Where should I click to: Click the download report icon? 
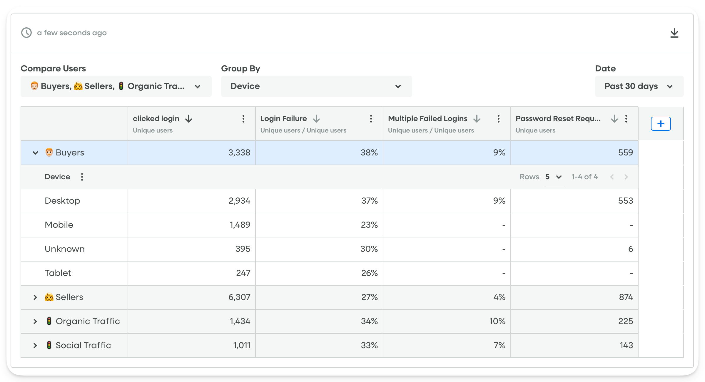674,33
